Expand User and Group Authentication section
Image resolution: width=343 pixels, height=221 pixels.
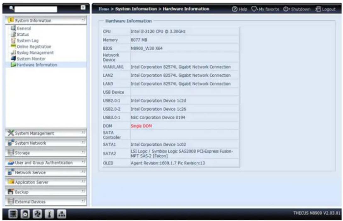pos(83,163)
